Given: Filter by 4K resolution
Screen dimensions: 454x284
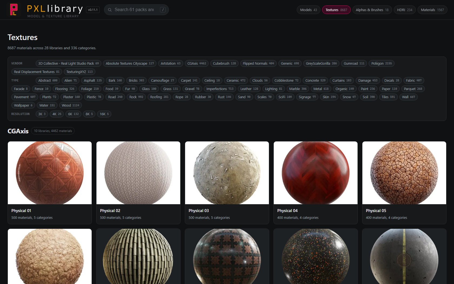Looking at the screenshot, I should [57, 114].
